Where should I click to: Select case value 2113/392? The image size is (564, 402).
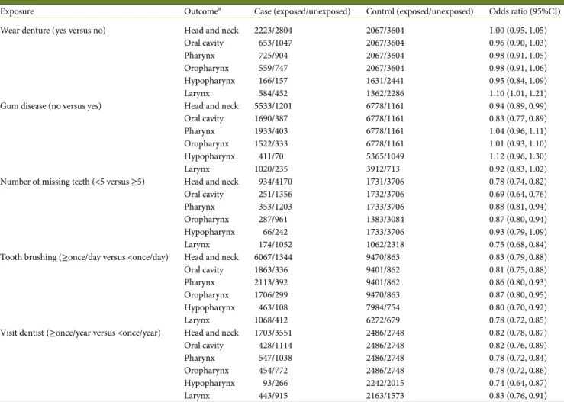(x=271, y=282)
